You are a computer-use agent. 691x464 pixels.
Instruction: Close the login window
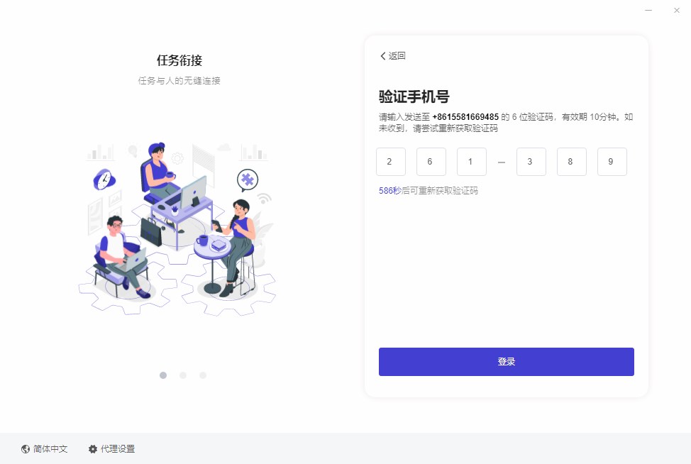tap(677, 10)
